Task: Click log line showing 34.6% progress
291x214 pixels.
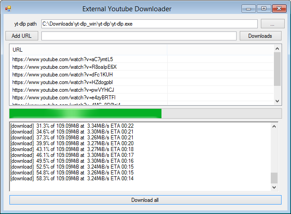Action: [72, 132]
